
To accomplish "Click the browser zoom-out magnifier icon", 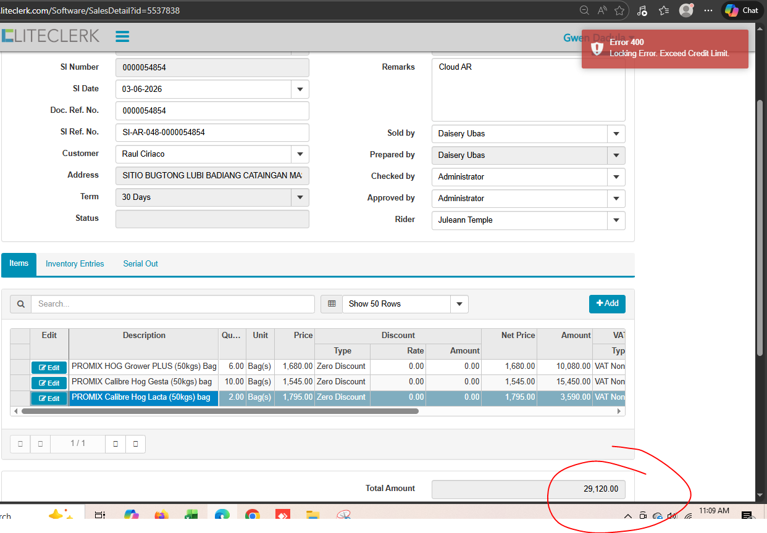I will click(584, 10).
